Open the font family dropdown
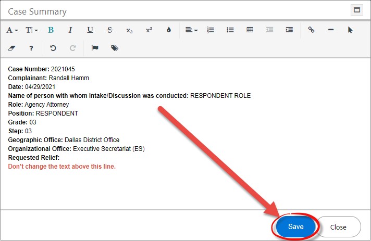 [x=12, y=30]
